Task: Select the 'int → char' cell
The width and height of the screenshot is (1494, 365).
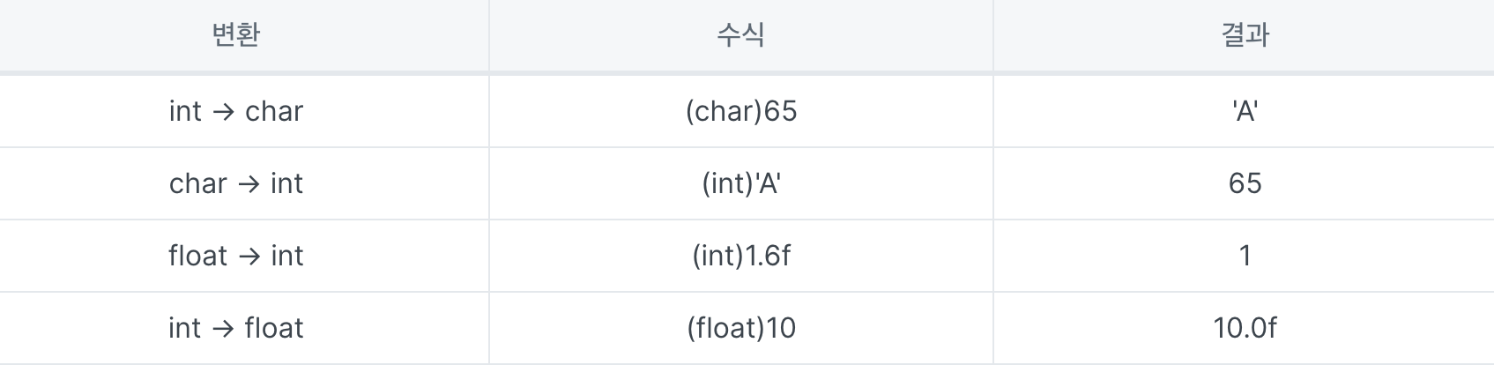Action: point(244,111)
